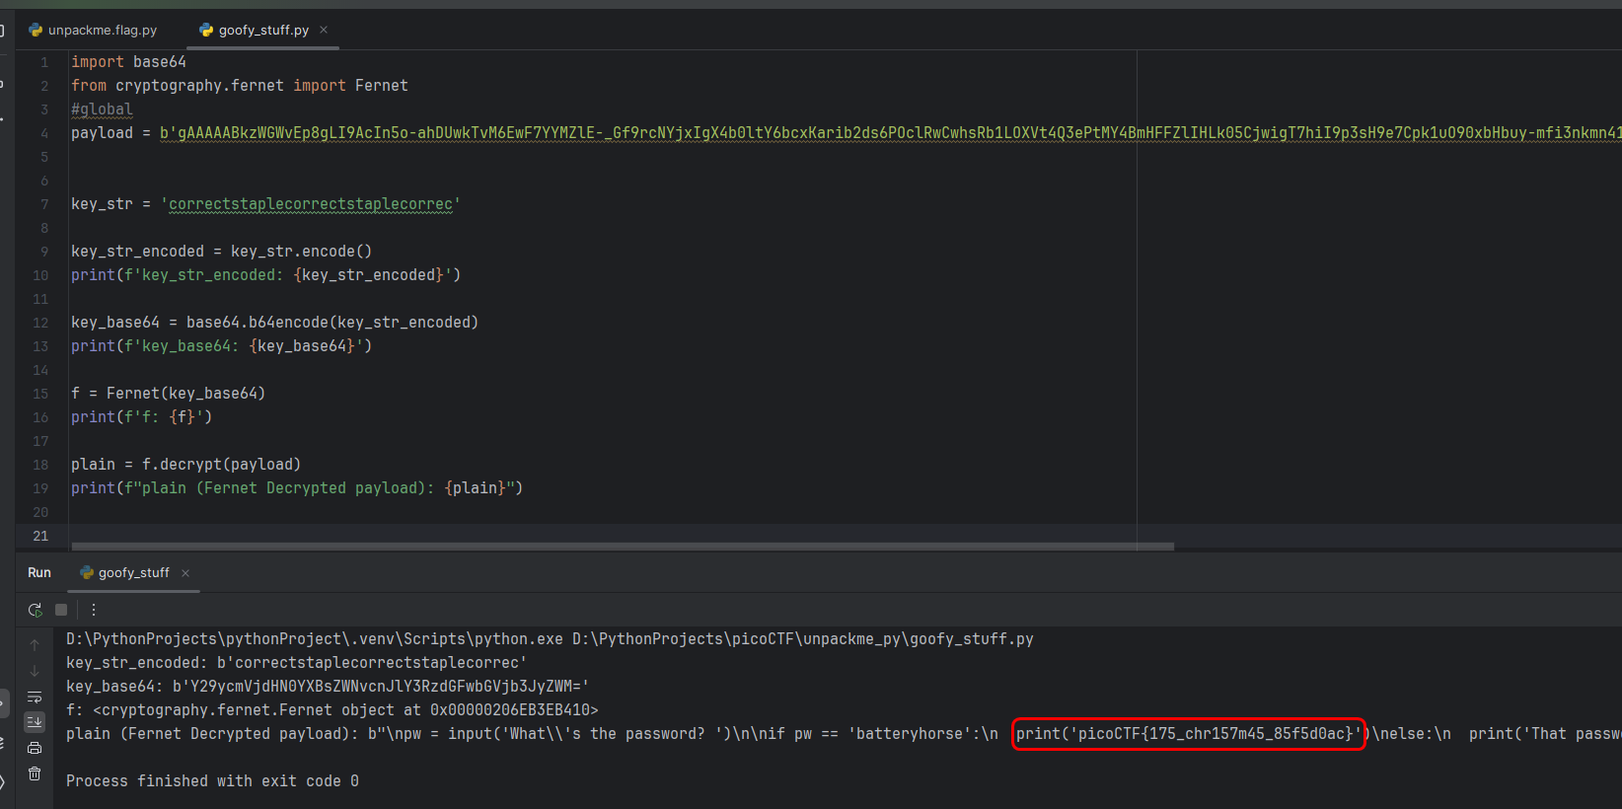The height and width of the screenshot is (809, 1622).
Task: Click the up-arrow stack trace icon
Action: click(35, 645)
